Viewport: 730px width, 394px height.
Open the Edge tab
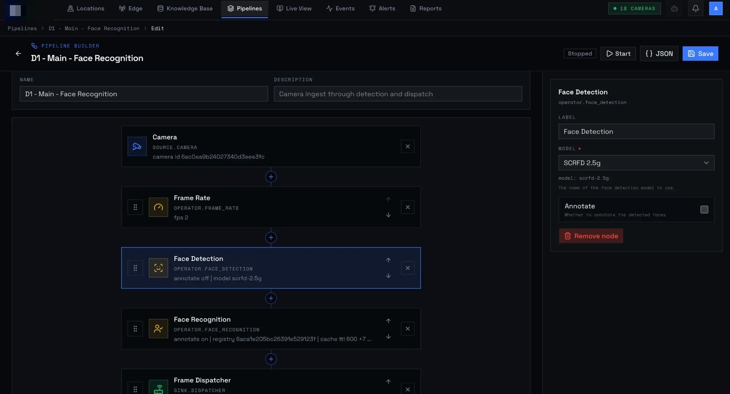click(x=131, y=8)
